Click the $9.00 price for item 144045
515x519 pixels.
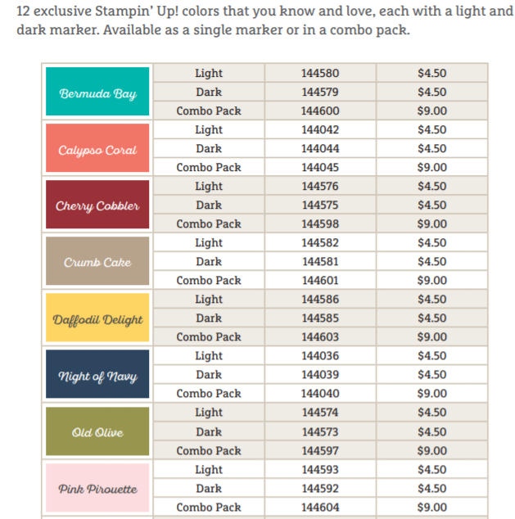pyautogui.click(x=431, y=168)
